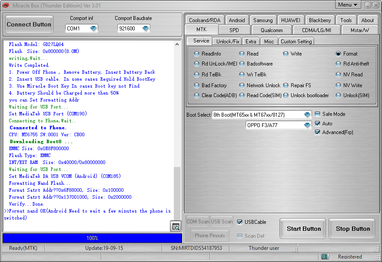This screenshot has height=262, width=382.
Task: Untick the Advanced(Frp) checkbox
Action: coord(317,132)
